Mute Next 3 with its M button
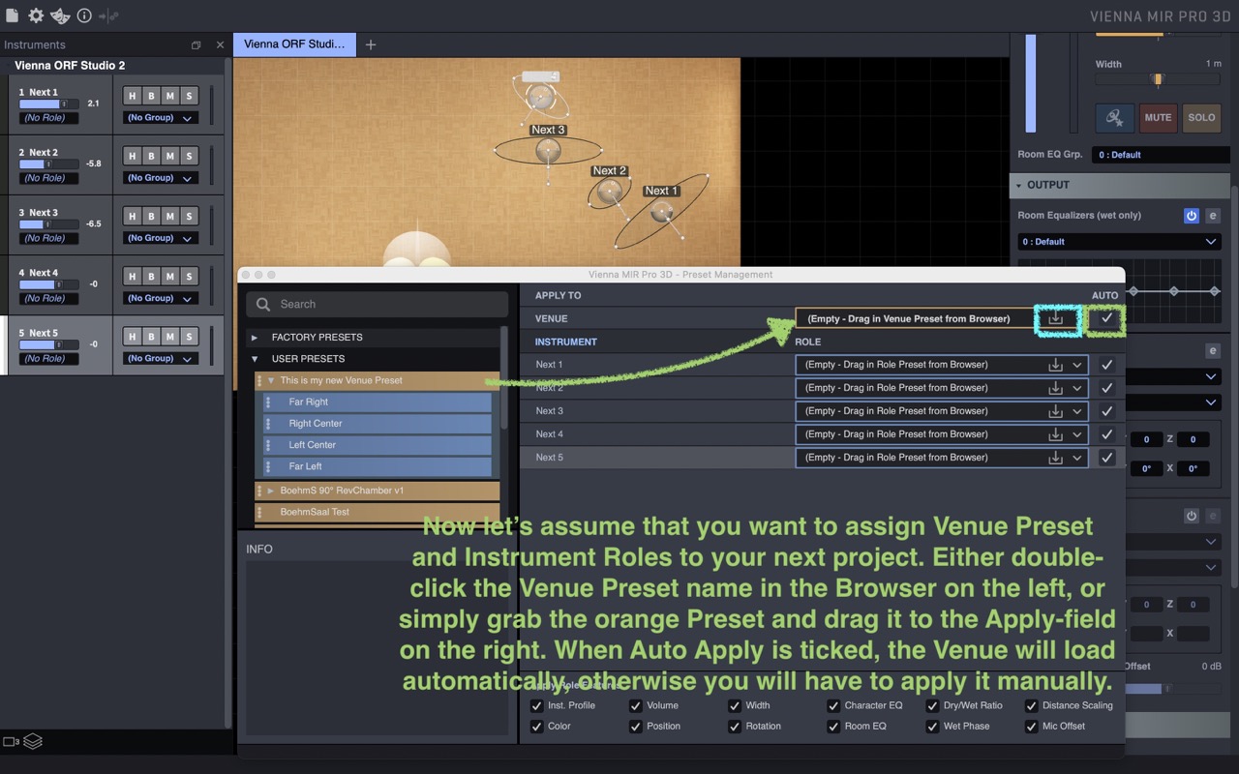1239x774 pixels. (169, 216)
